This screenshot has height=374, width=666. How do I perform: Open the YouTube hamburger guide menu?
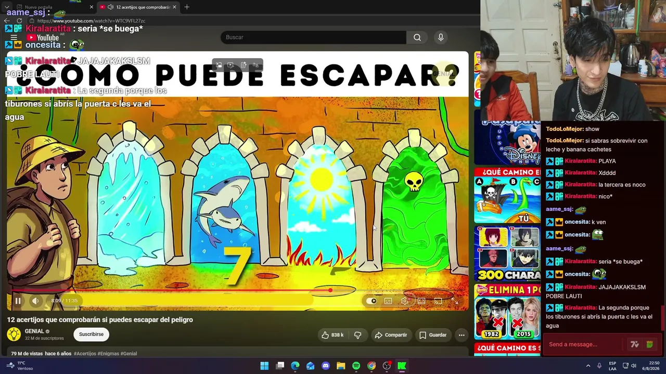[x=14, y=37]
